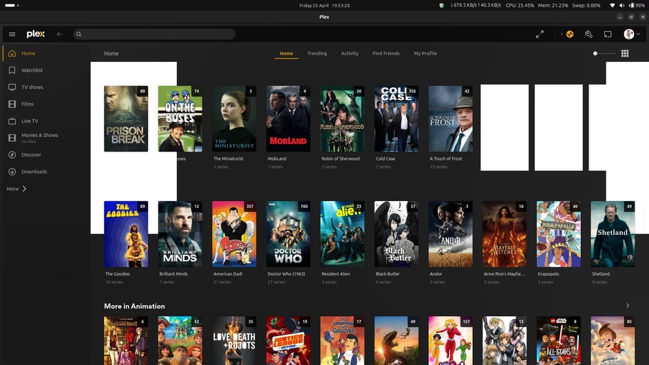Click the Plex logo
The image size is (649, 365).
pyautogui.click(x=36, y=34)
